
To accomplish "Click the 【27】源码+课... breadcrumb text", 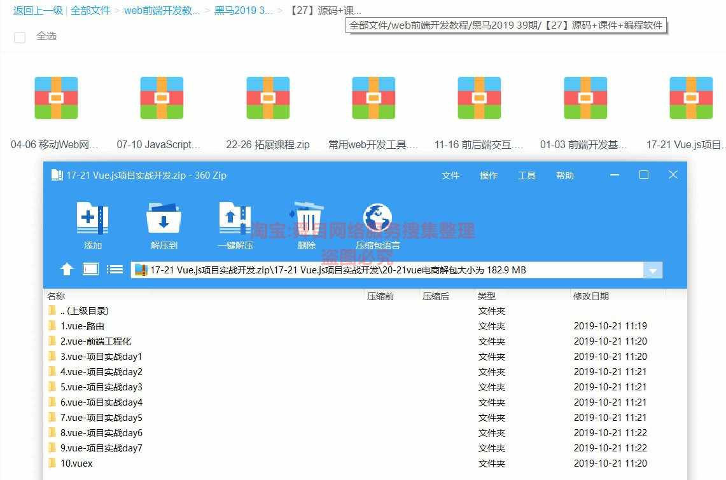I will coord(325,11).
